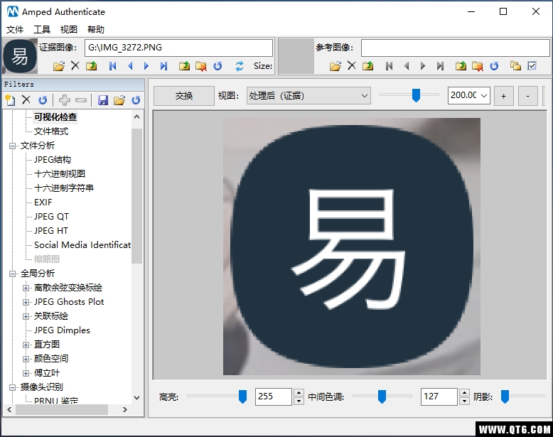Reload evidence image with blue circular arrow
Image resolution: width=553 pixels, height=437 pixels.
(218, 66)
